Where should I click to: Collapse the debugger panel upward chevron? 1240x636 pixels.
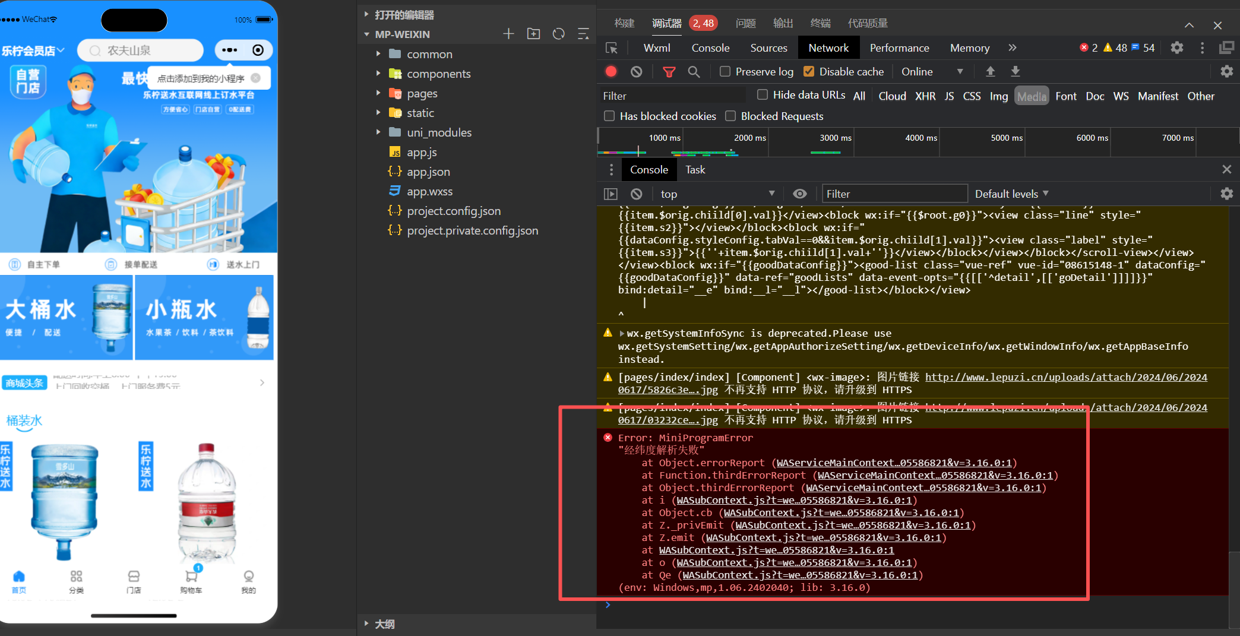1189,25
